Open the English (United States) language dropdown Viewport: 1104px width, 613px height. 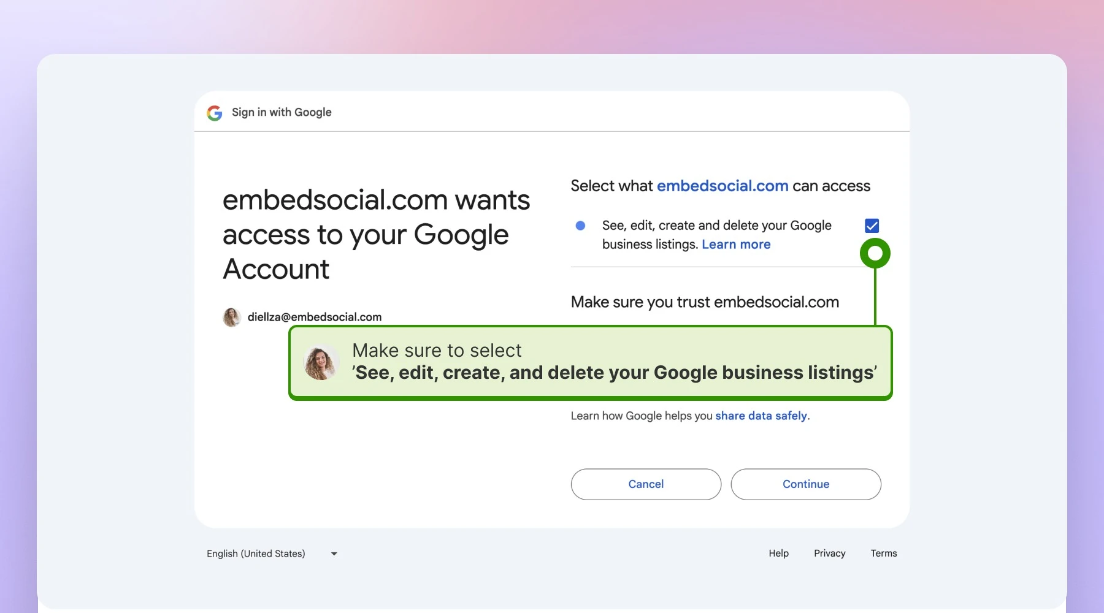click(272, 554)
